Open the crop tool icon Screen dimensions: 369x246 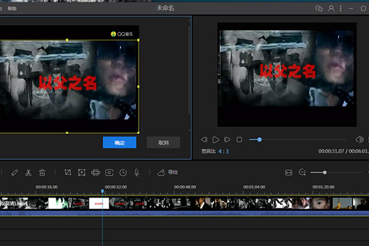pyautogui.click(x=68, y=173)
